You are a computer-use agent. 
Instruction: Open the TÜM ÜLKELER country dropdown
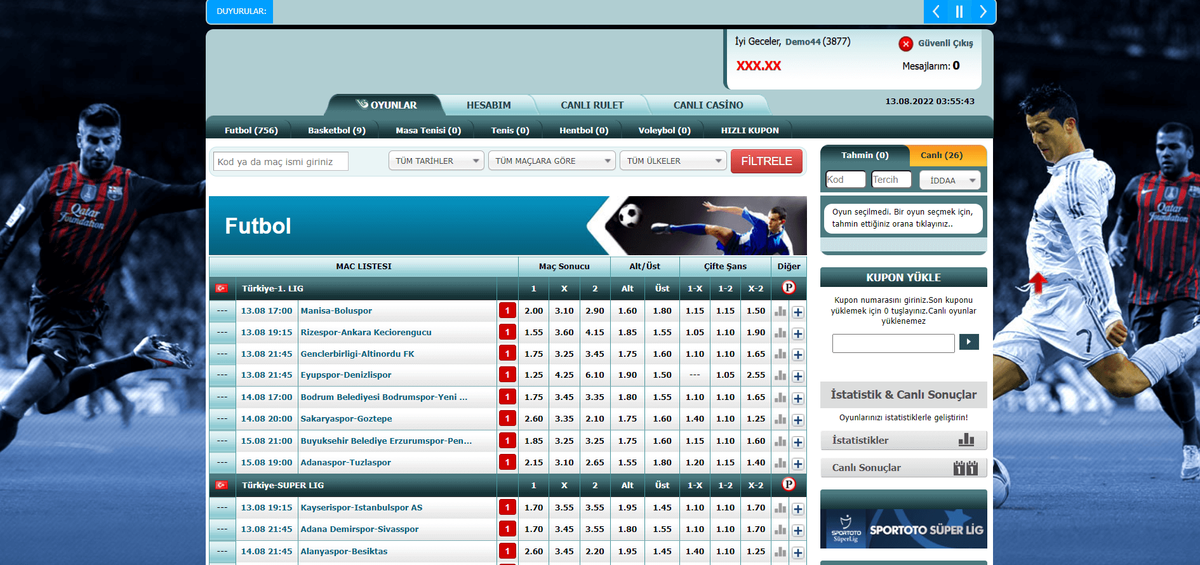[673, 161]
